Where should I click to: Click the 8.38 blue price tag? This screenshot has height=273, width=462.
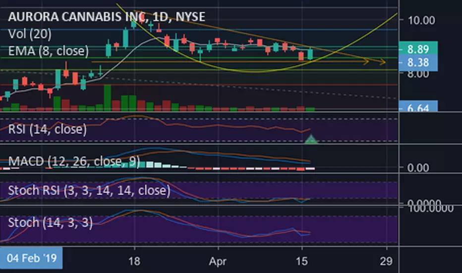418,63
